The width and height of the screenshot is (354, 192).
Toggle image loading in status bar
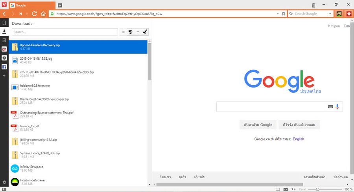(x=286, y=189)
